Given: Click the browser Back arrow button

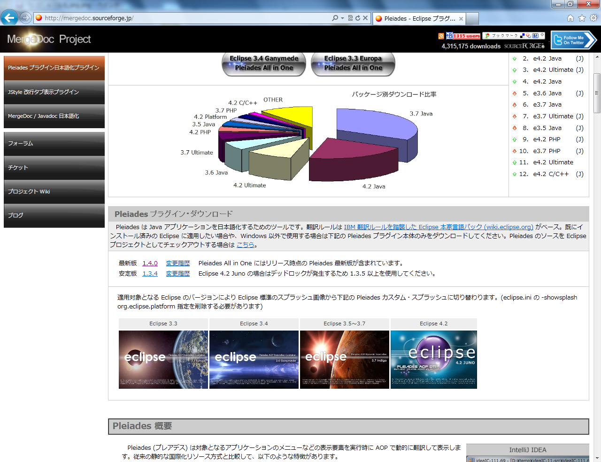Looking at the screenshot, I should pyautogui.click(x=9, y=18).
